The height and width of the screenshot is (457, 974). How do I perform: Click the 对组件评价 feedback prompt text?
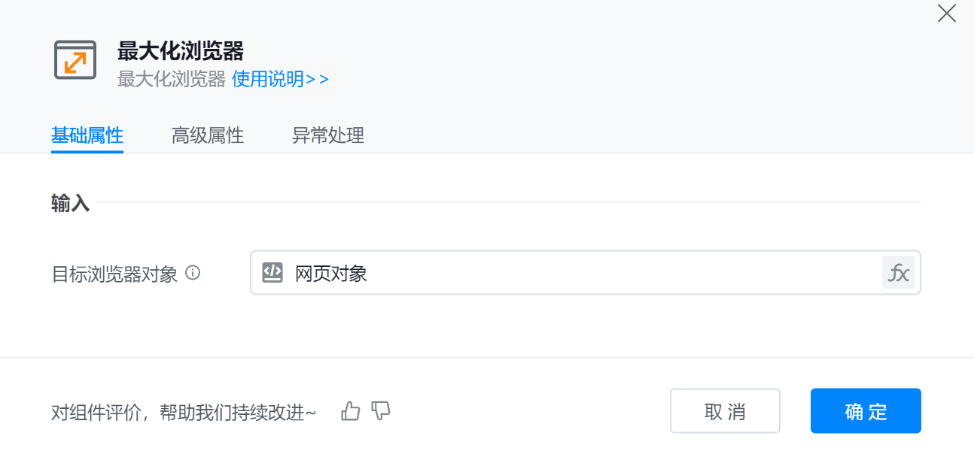184,412
